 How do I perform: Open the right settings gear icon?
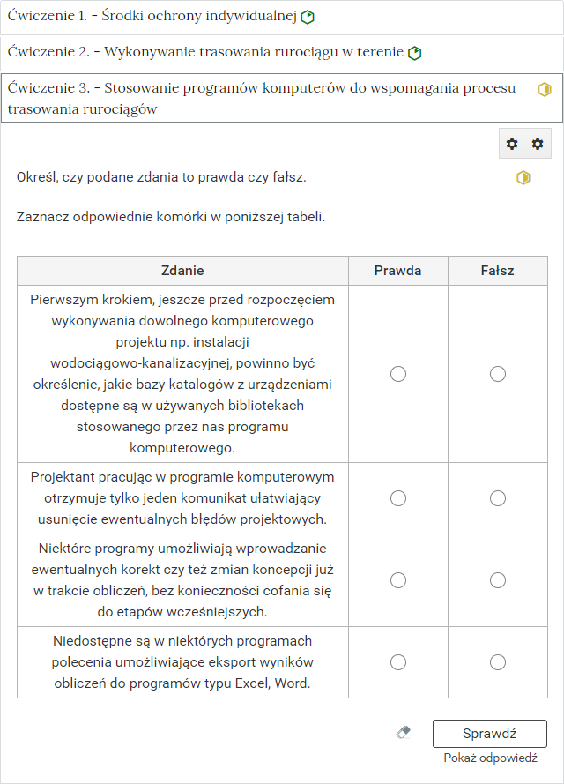(538, 143)
